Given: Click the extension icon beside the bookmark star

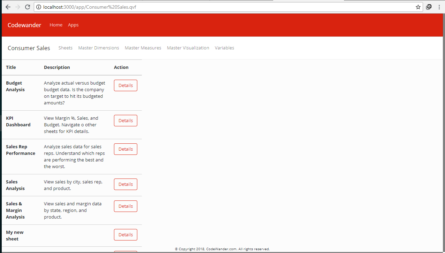Looking at the screenshot, I should (429, 7).
